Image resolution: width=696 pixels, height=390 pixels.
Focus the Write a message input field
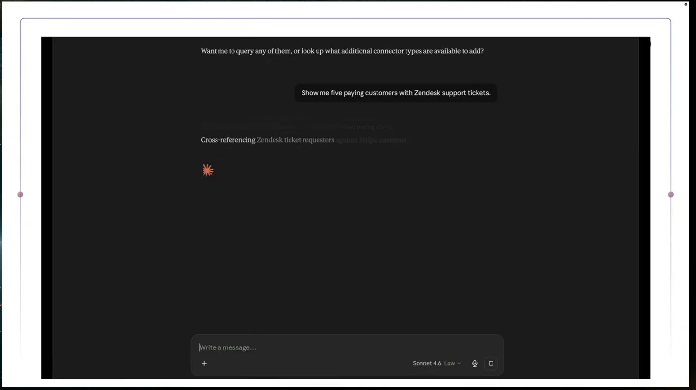347,347
